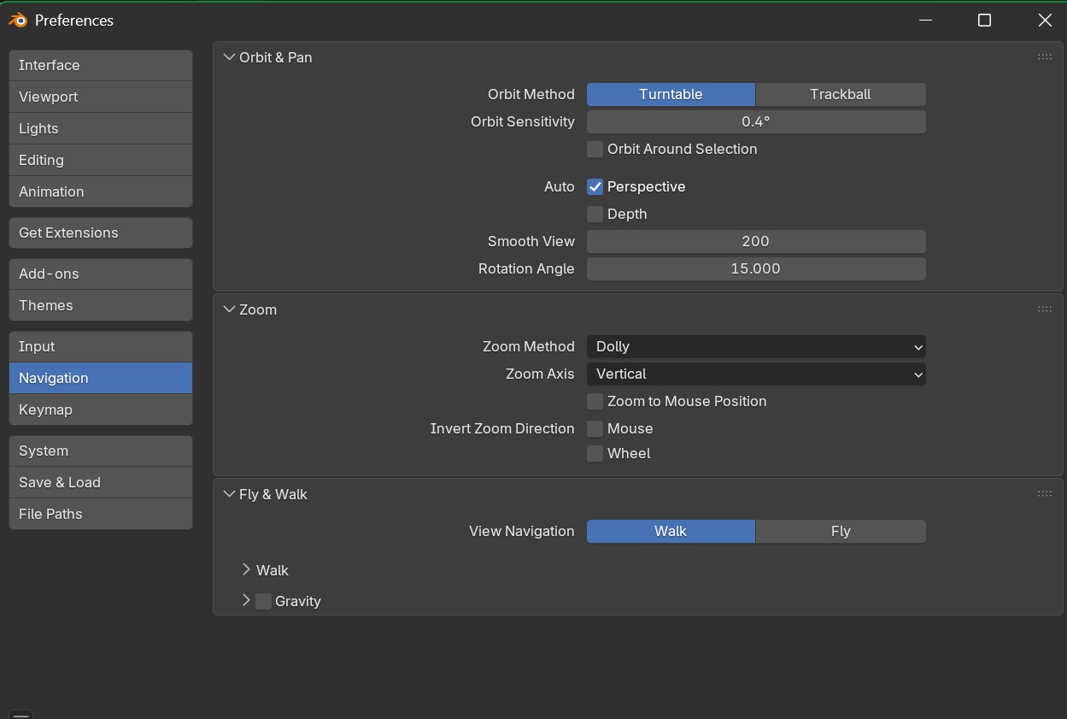Expand the Walk subpanel

tap(246, 569)
